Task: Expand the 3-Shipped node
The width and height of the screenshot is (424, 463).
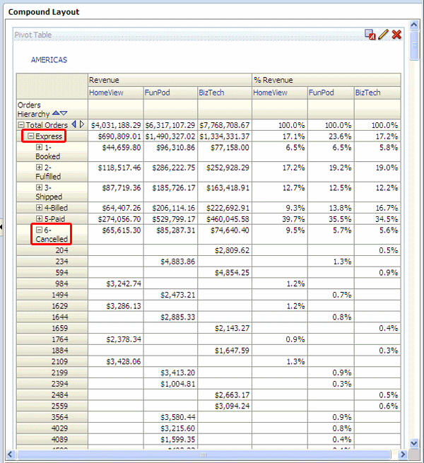Action: click(39, 187)
